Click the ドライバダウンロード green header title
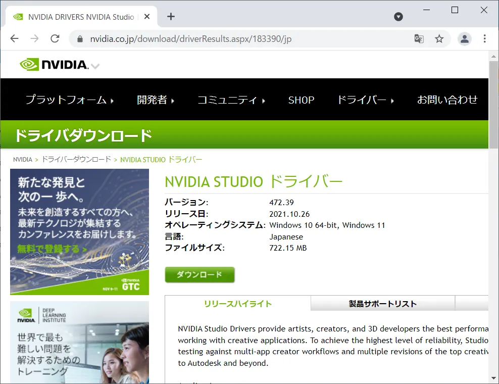499x384 pixels. (x=83, y=135)
